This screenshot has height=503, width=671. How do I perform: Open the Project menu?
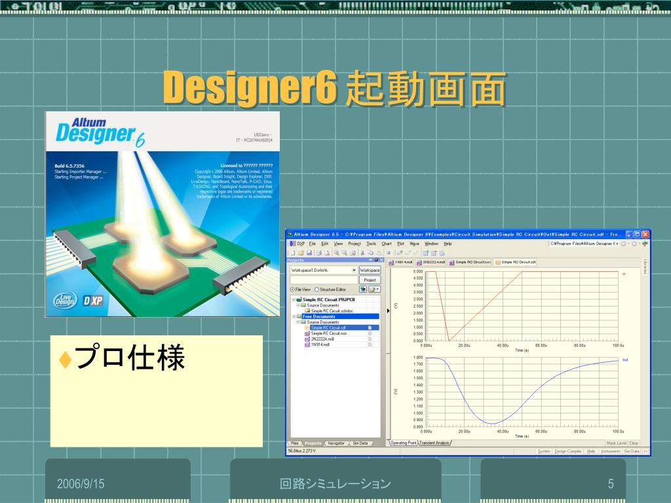355,244
